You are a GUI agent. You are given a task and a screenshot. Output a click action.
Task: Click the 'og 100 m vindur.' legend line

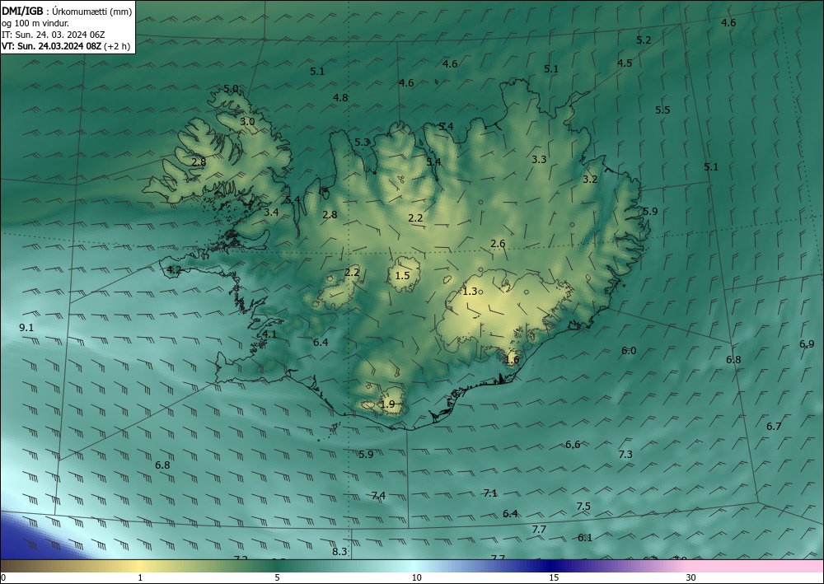pyautogui.click(x=35, y=23)
